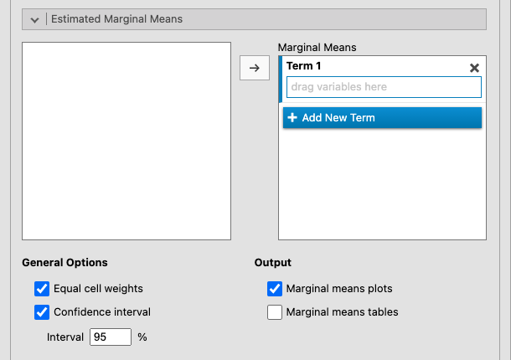Click the plus icon on Add New Term
This screenshot has width=511, height=360.
292,118
